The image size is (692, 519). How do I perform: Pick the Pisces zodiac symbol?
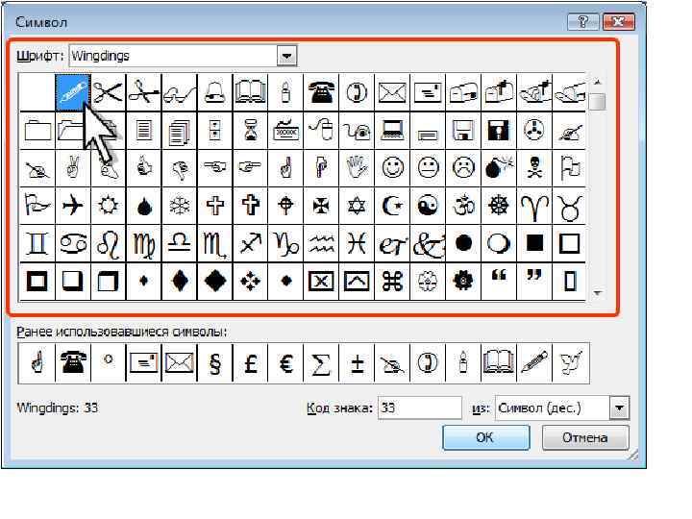pos(357,243)
